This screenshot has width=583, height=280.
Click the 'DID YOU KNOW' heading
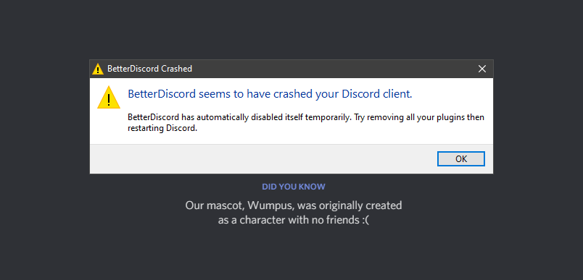pyautogui.click(x=294, y=187)
